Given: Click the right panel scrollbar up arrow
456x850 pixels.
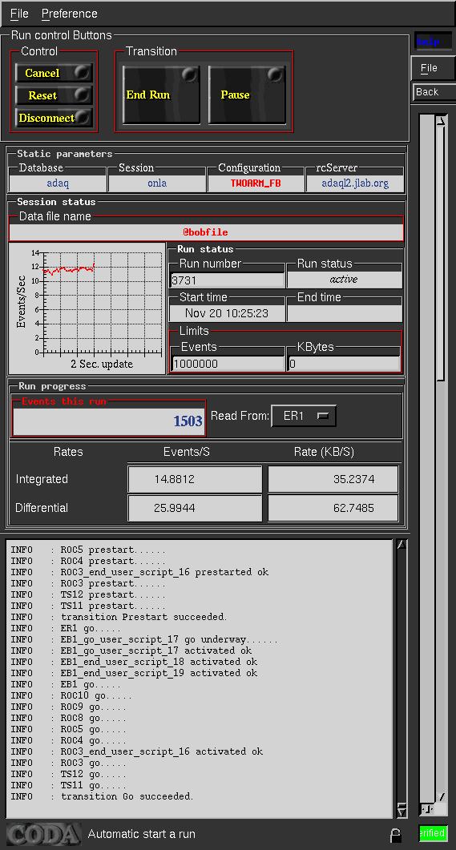Looking at the screenshot, I should click(441, 120).
